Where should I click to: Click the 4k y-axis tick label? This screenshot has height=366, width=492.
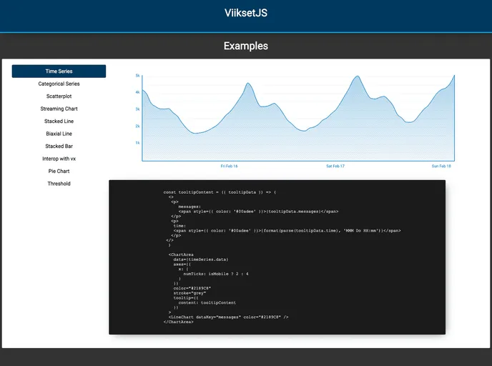coord(137,92)
